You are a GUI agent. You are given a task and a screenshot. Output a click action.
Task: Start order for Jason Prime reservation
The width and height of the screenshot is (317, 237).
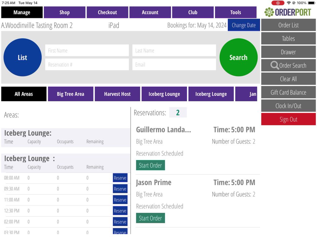tap(150, 218)
